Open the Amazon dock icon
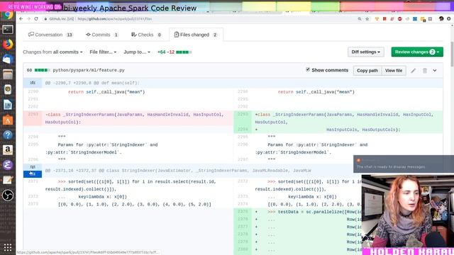 [8, 149]
